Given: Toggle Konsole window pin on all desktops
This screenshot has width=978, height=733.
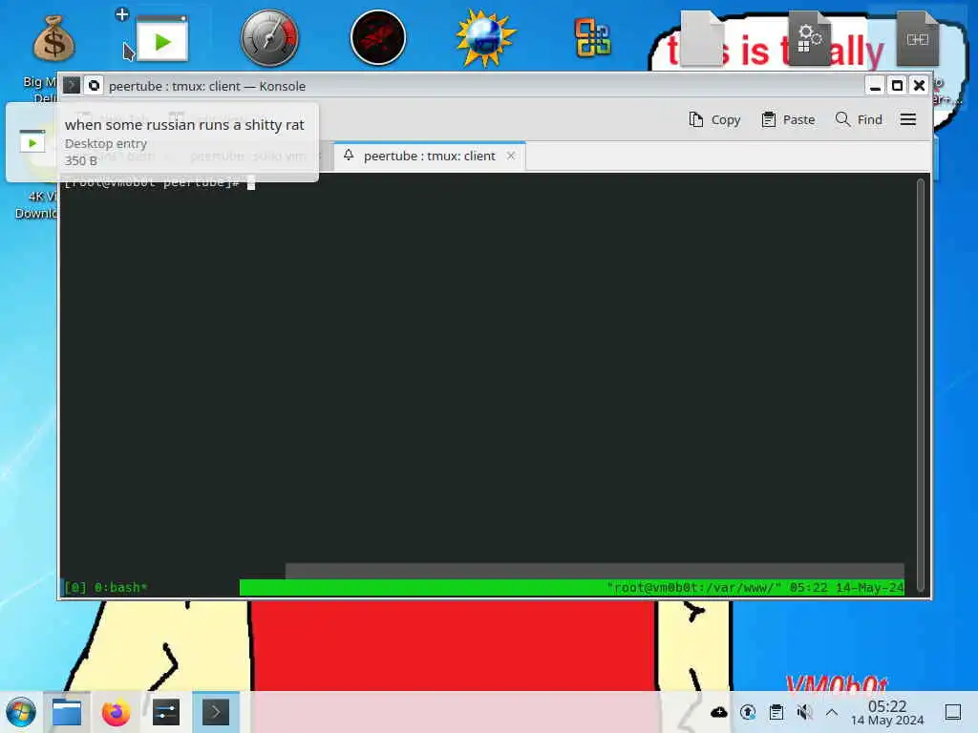Looking at the screenshot, I should click(94, 85).
